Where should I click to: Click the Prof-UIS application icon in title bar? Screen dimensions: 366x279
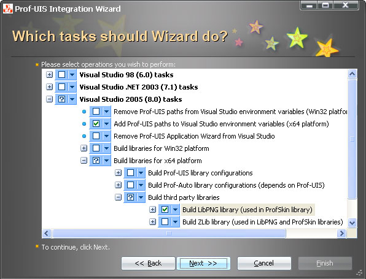tap(8, 9)
